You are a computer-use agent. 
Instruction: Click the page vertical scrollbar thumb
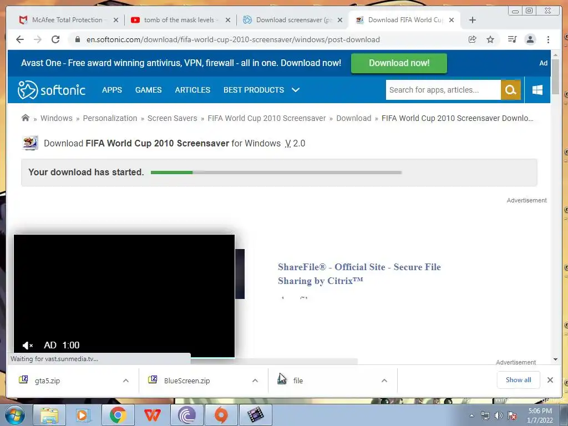[x=556, y=77]
